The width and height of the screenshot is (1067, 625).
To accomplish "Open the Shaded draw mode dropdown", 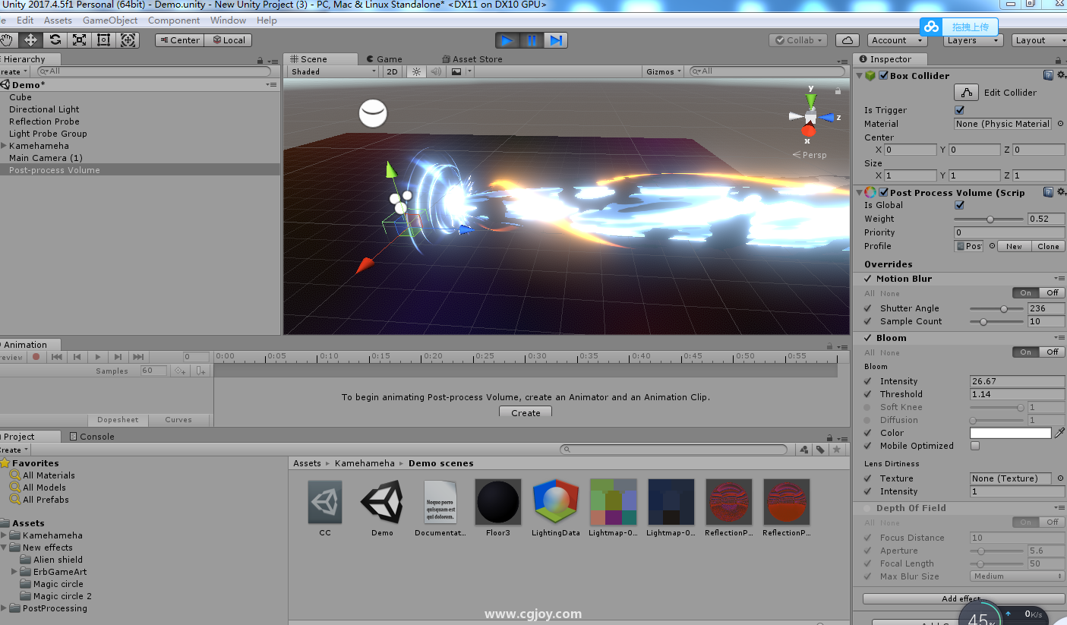I will tap(333, 71).
